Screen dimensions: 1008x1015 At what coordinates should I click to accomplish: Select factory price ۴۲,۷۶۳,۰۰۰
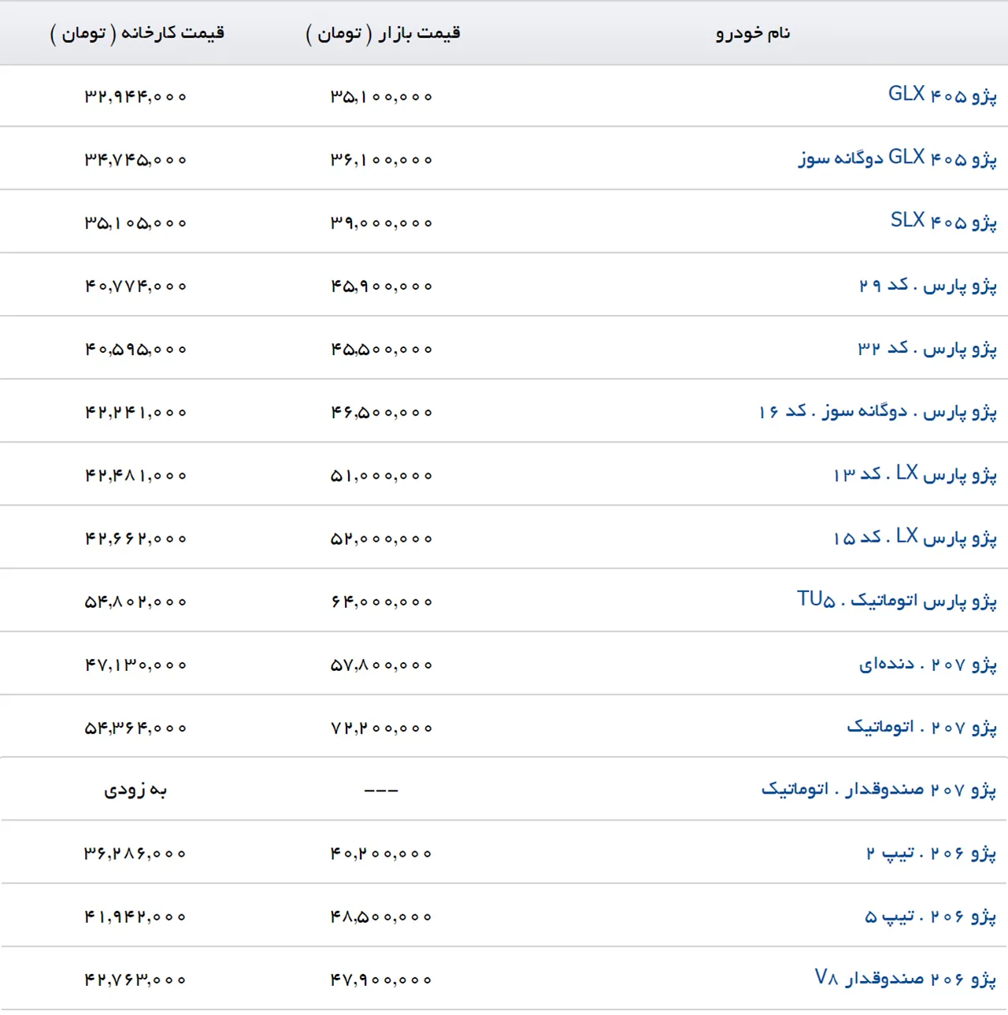click(136, 980)
